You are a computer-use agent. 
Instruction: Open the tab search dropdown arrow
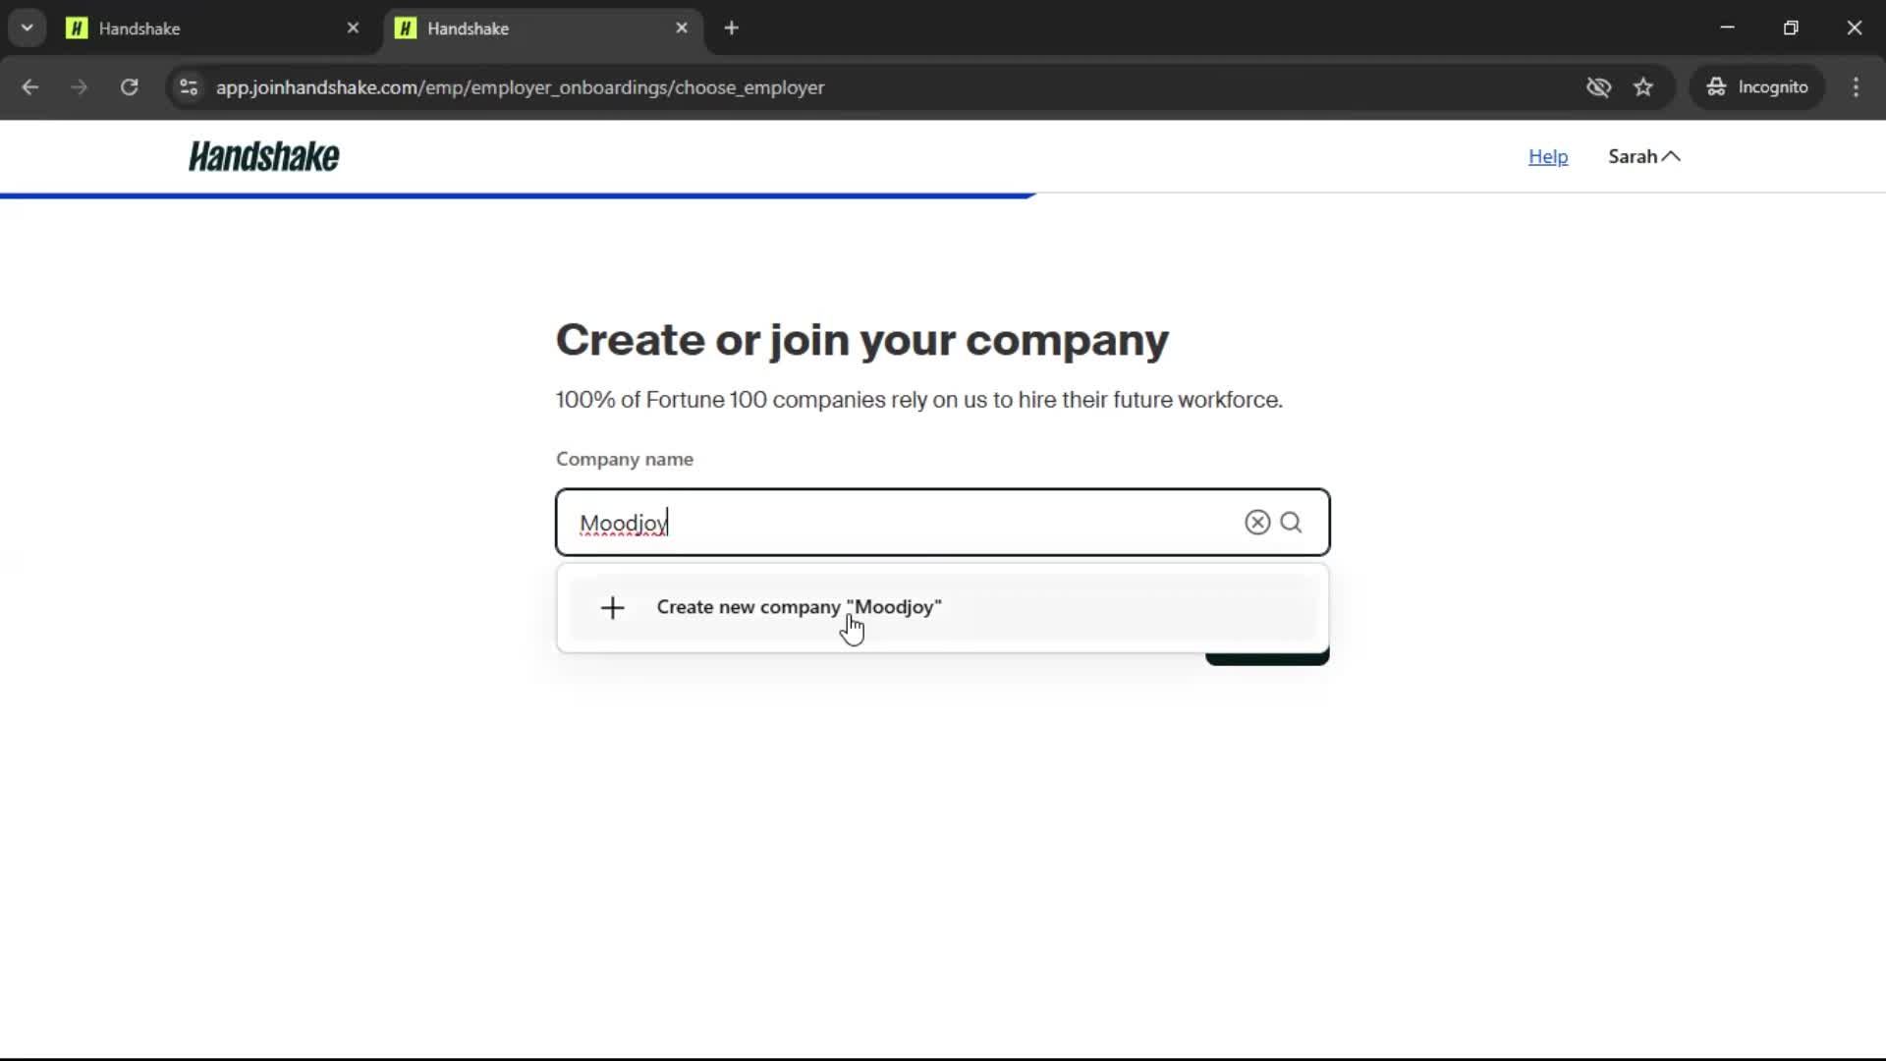pyautogui.click(x=27, y=28)
